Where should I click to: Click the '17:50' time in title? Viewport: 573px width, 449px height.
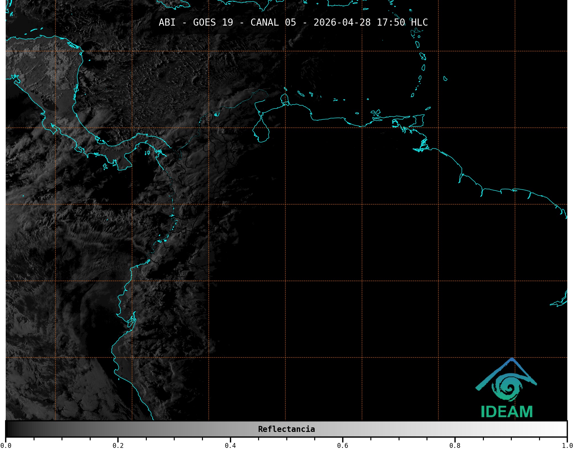391,22
